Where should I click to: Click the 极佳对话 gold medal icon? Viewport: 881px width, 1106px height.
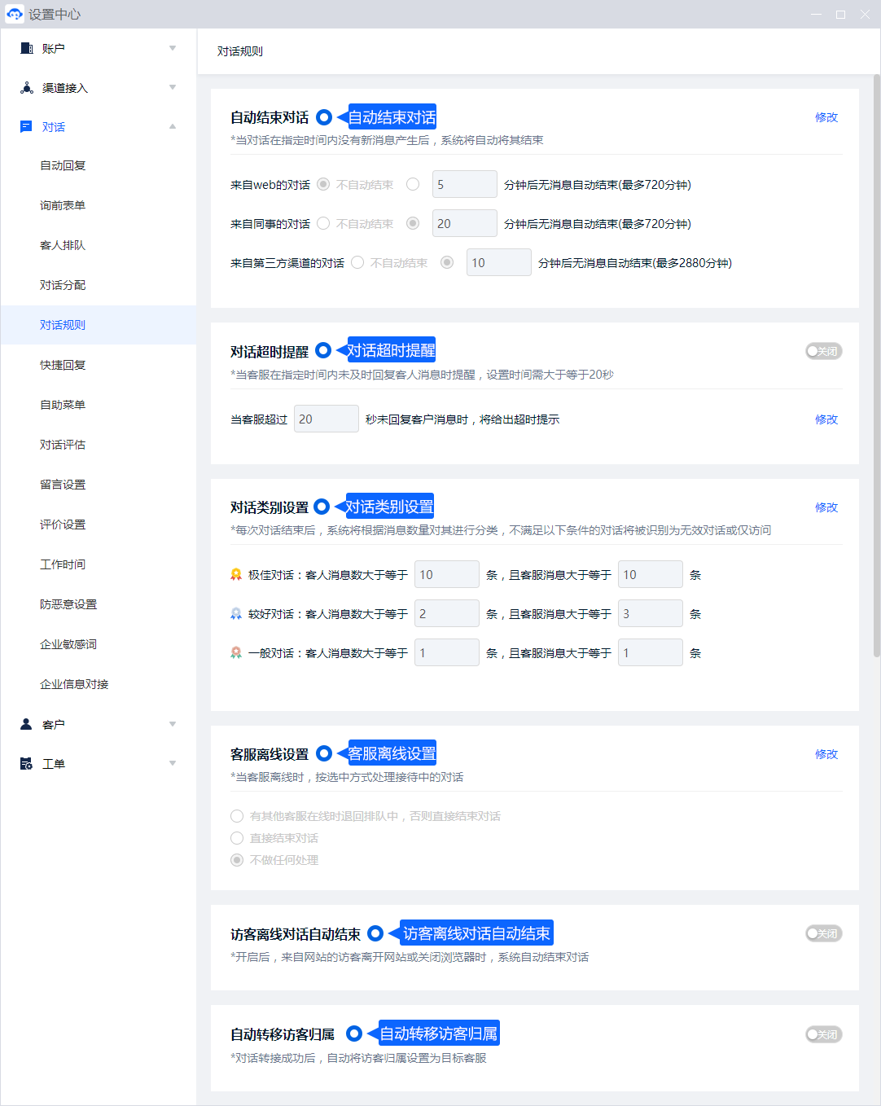click(x=236, y=575)
